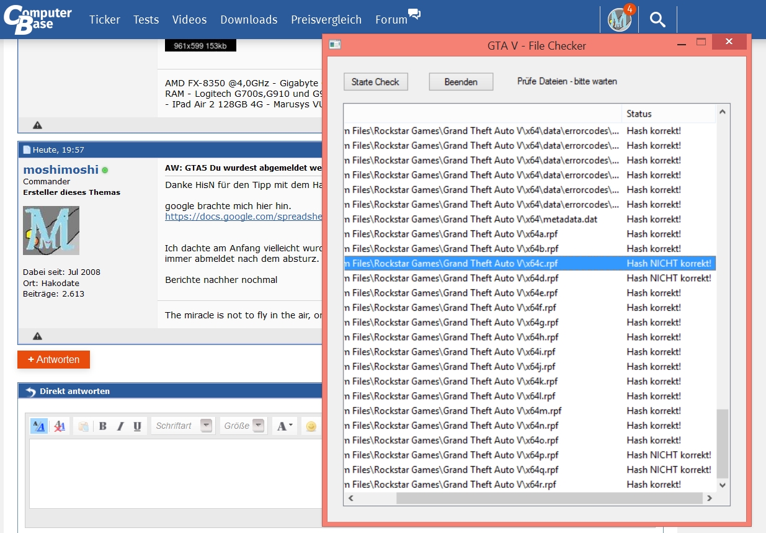Open the Ticker section
Image resolution: width=766 pixels, height=533 pixels.
coord(105,20)
